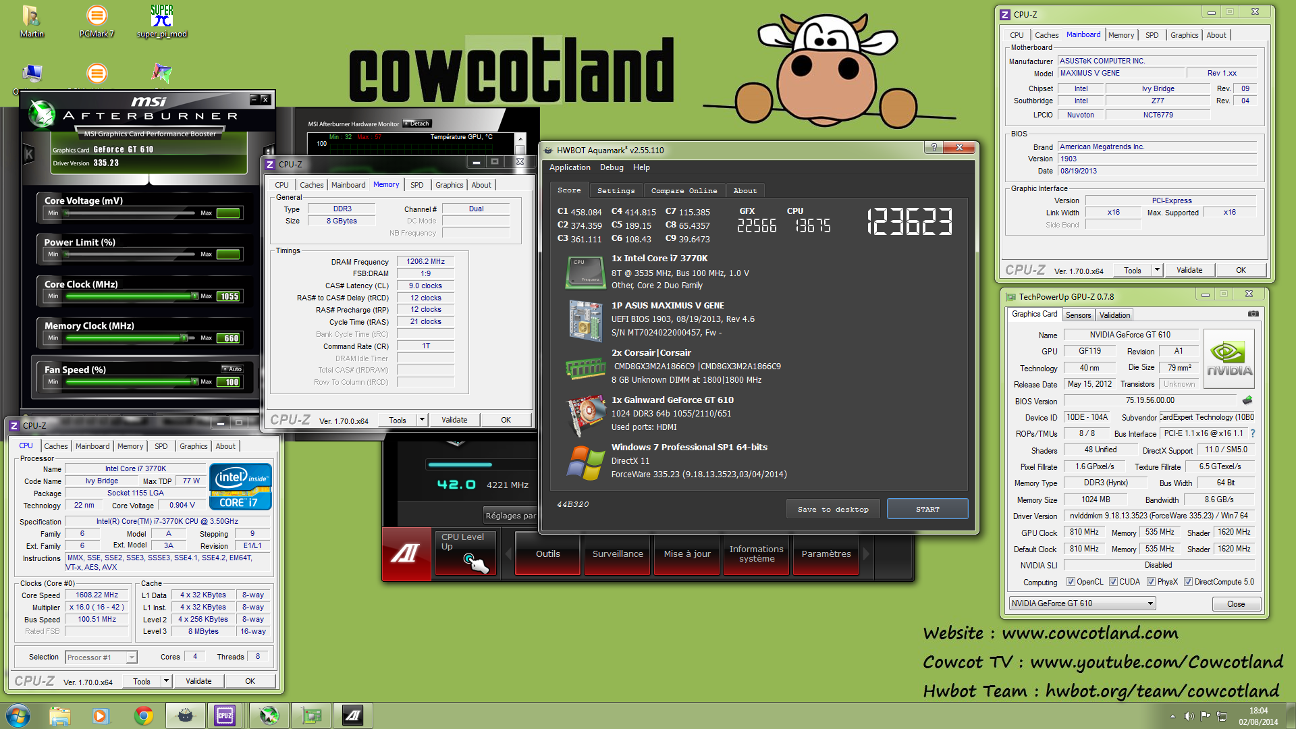The width and height of the screenshot is (1296, 729).
Task: Switch to Settings tab in Aquamark
Action: point(616,190)
